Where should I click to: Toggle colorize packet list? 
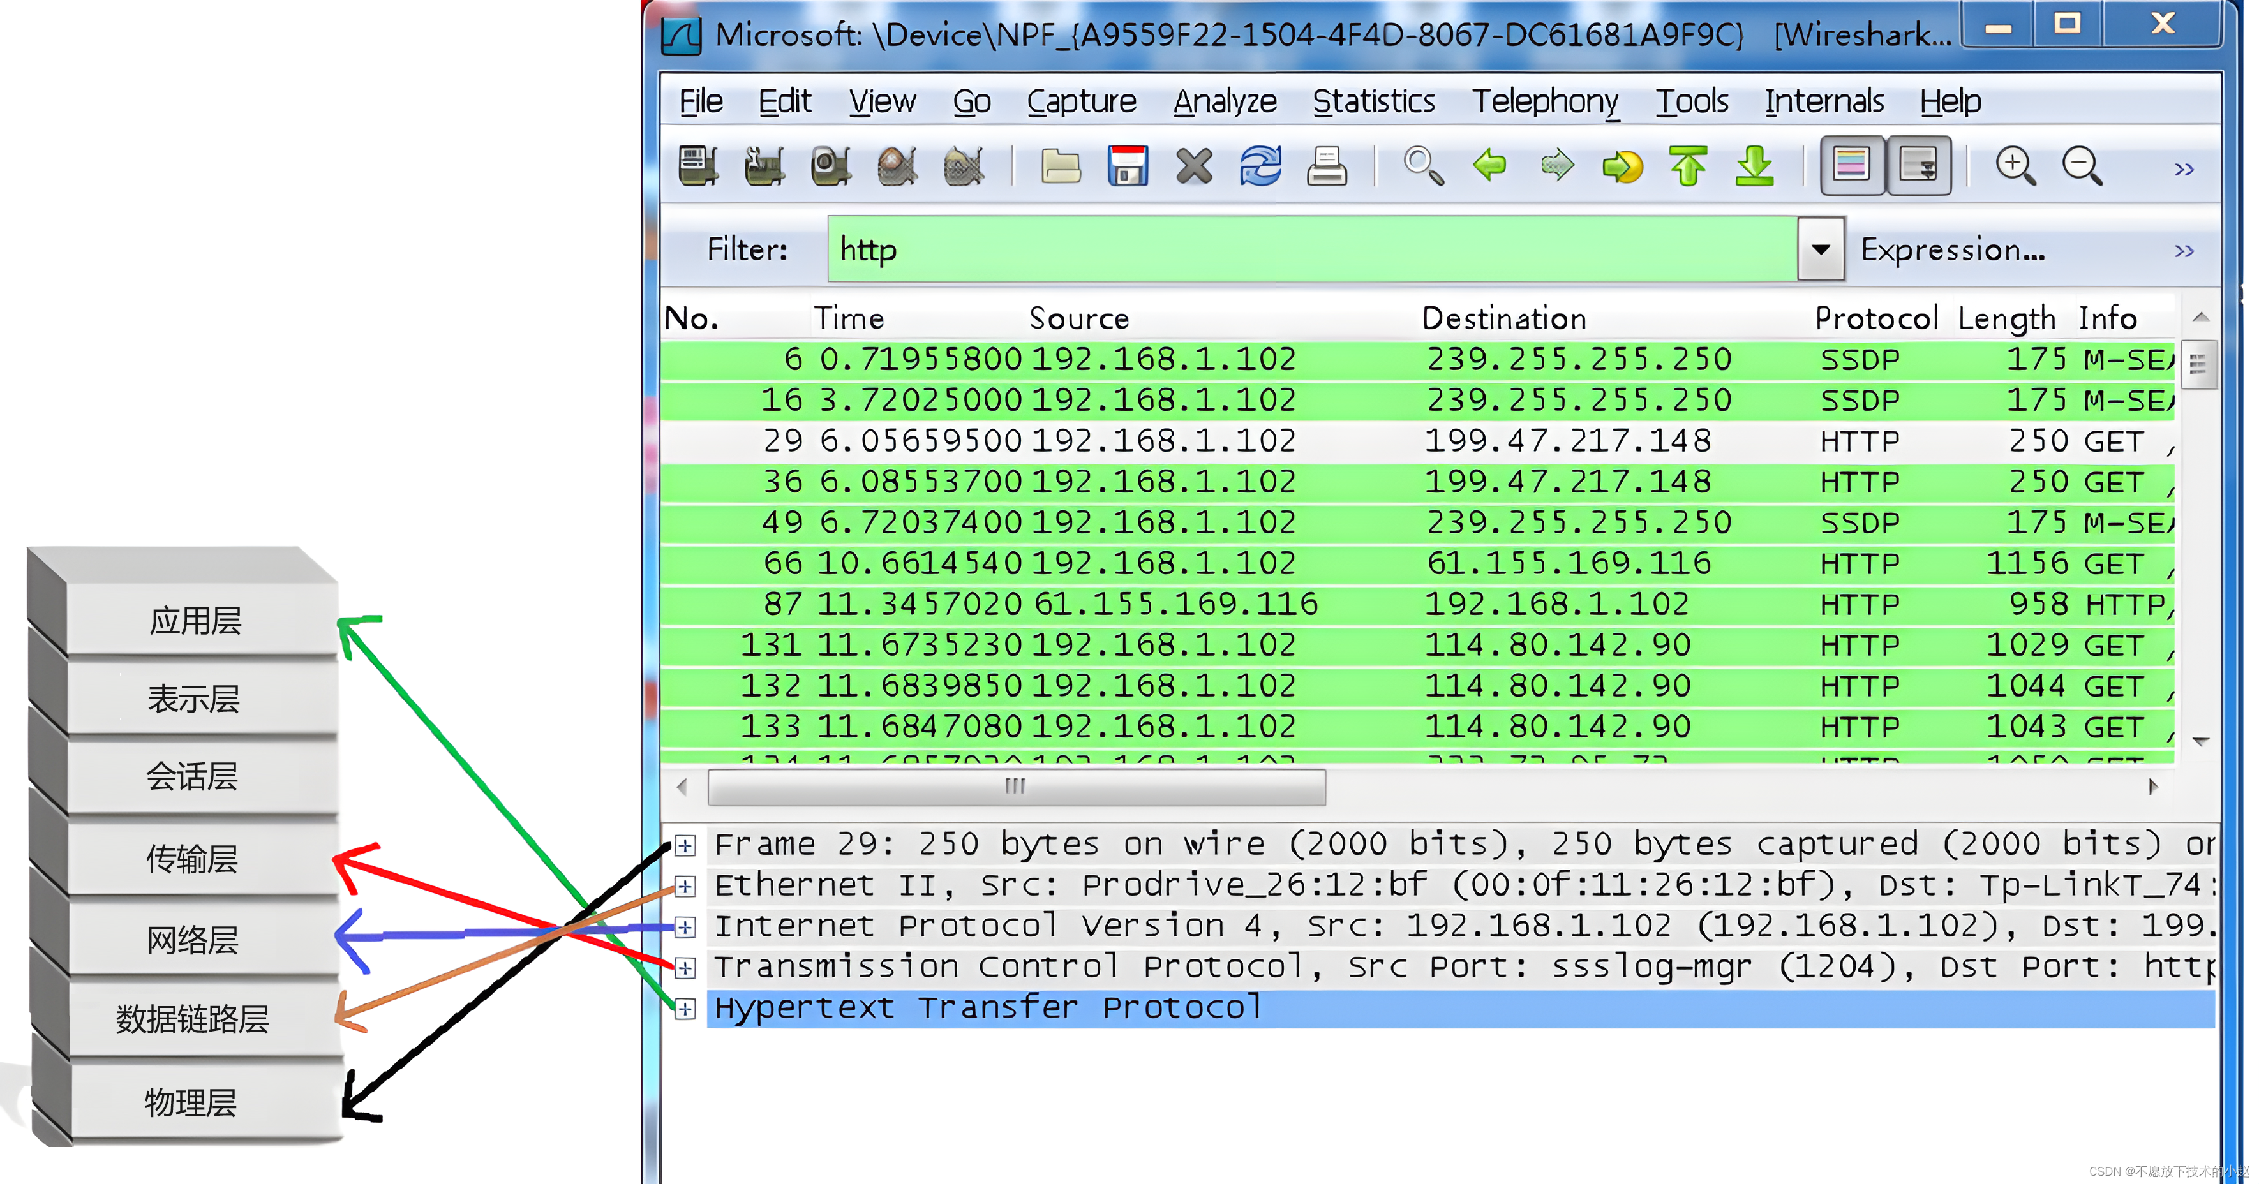coord(1852,165)
